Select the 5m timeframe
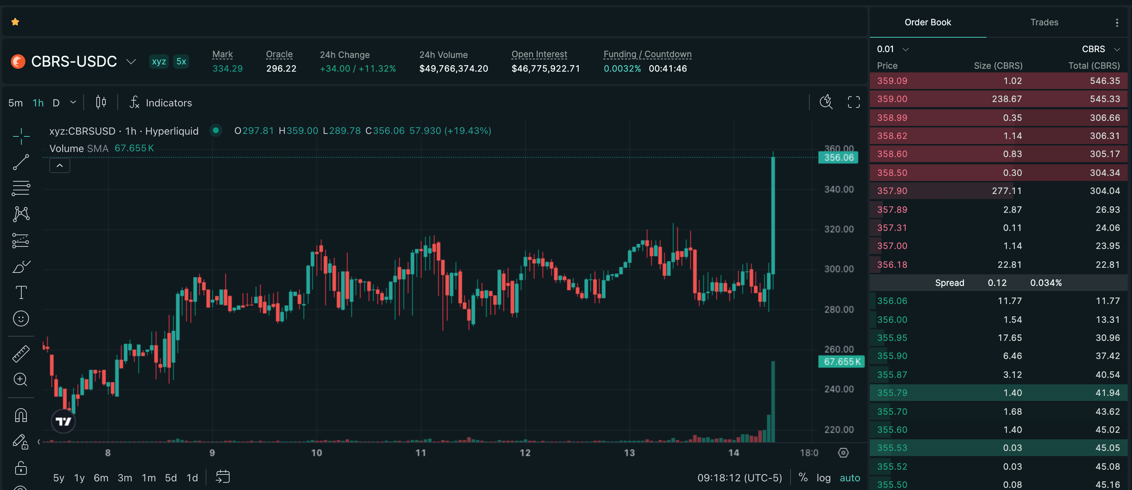This screenshot has height=490, width=1132. [x=15, y=103]
